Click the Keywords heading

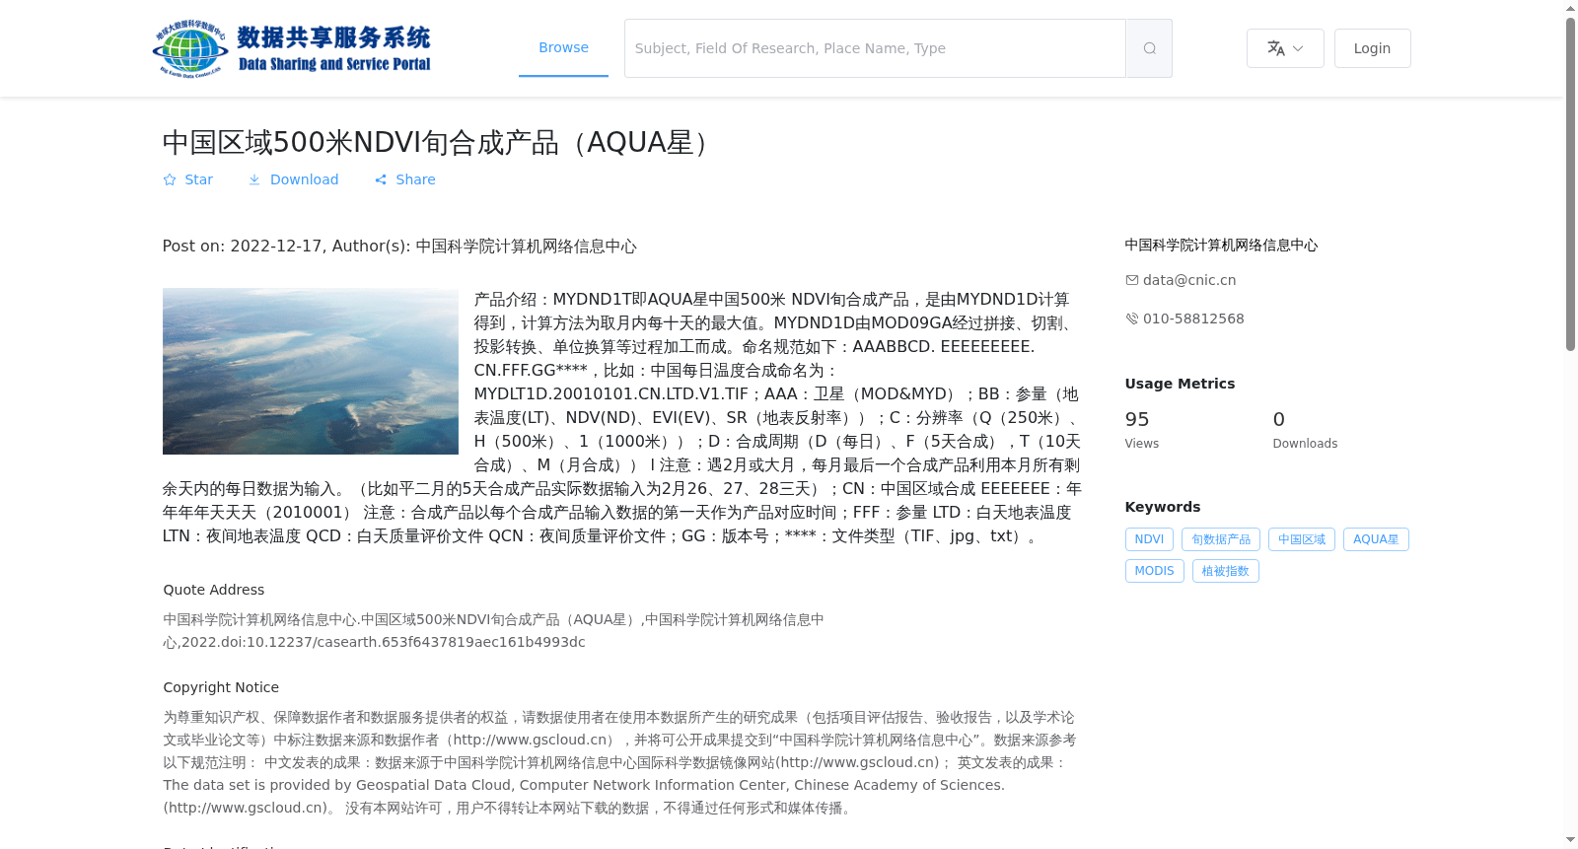(1163, 507)
